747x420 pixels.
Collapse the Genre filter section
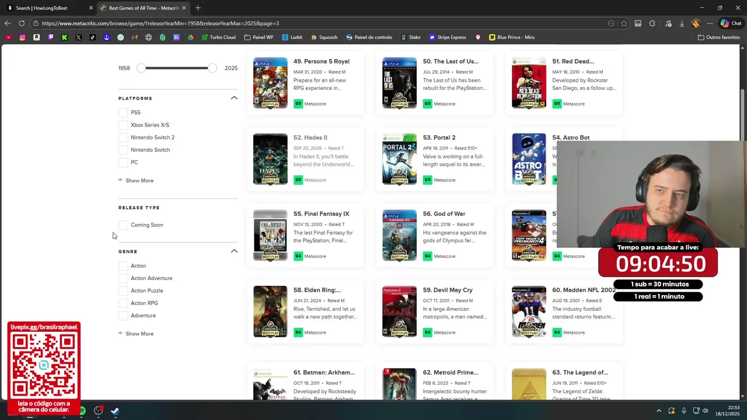[234, 251]
